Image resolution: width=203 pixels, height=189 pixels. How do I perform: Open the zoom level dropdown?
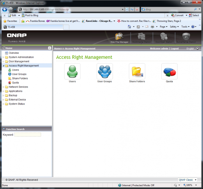click(x=196, y=185)
